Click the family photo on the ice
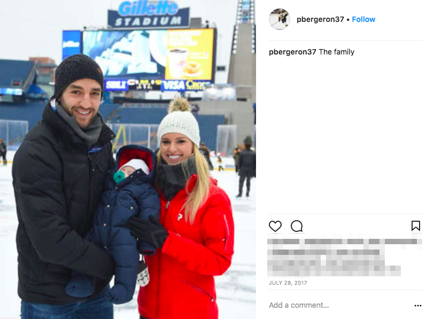The image size is (434, 319). [x=128, y=159]
